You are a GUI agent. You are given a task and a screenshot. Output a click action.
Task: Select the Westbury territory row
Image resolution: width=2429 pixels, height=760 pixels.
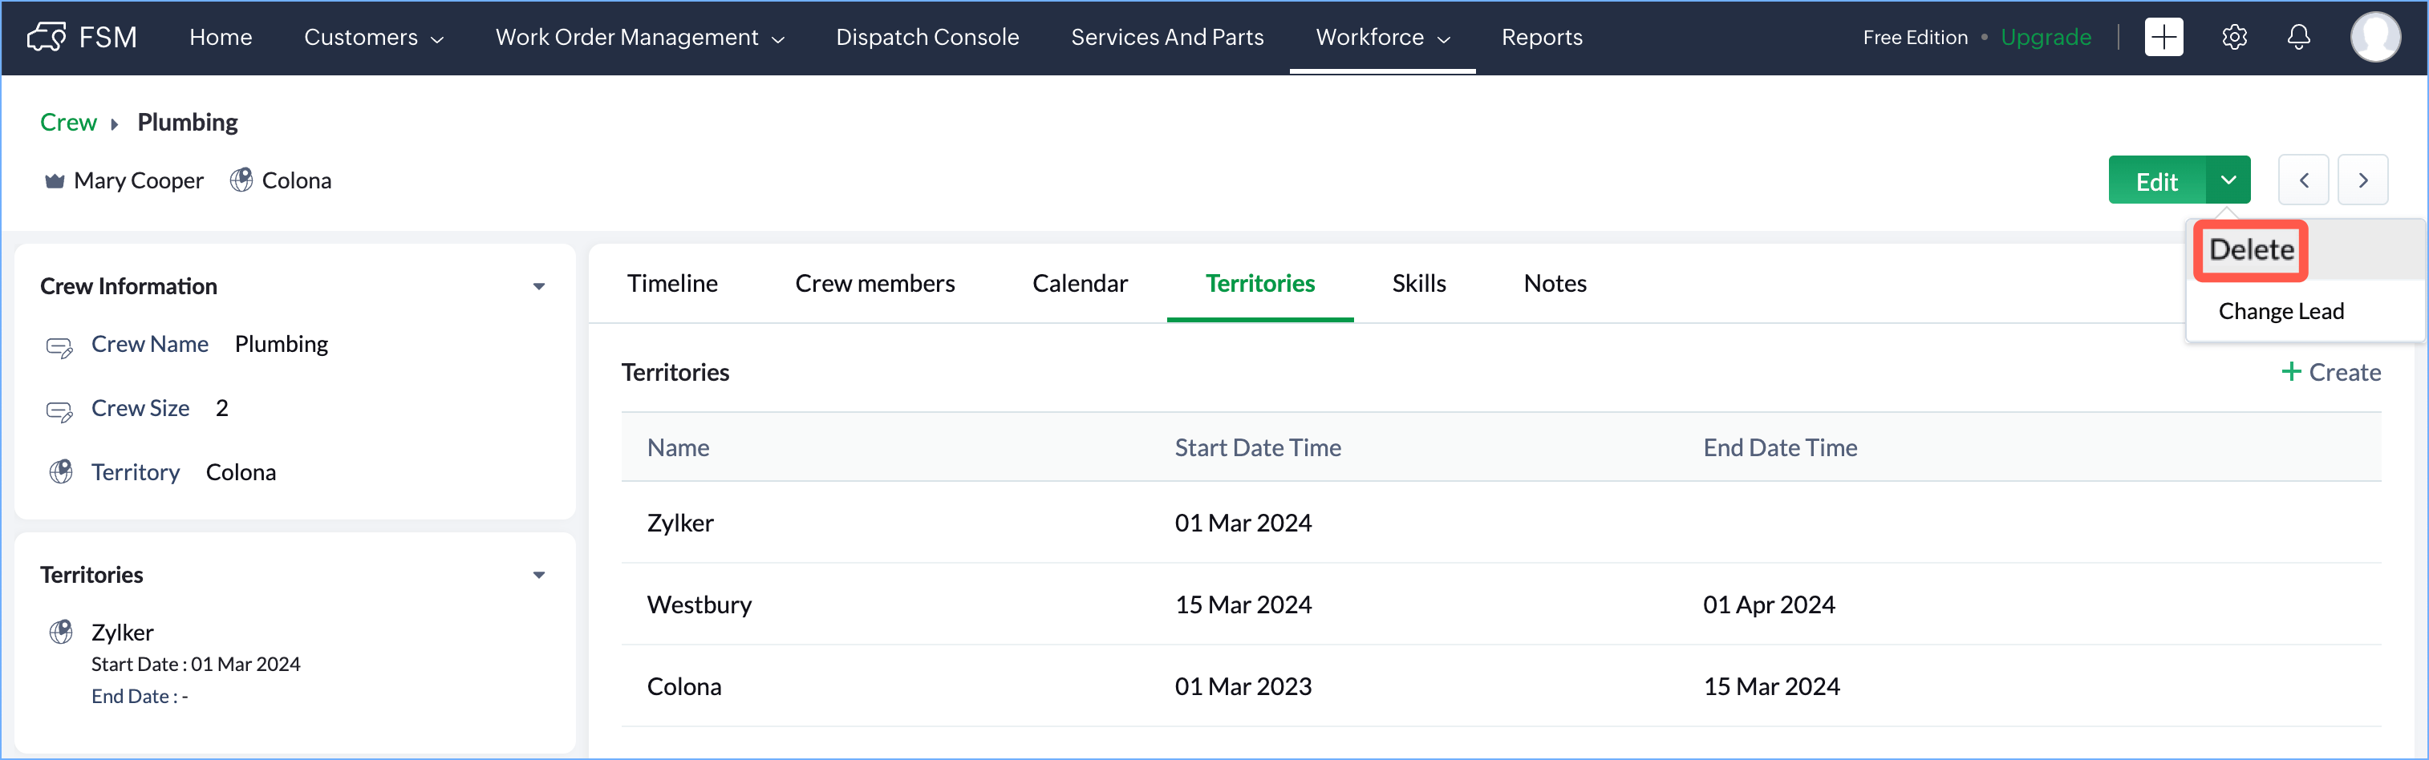click(699, 604)
